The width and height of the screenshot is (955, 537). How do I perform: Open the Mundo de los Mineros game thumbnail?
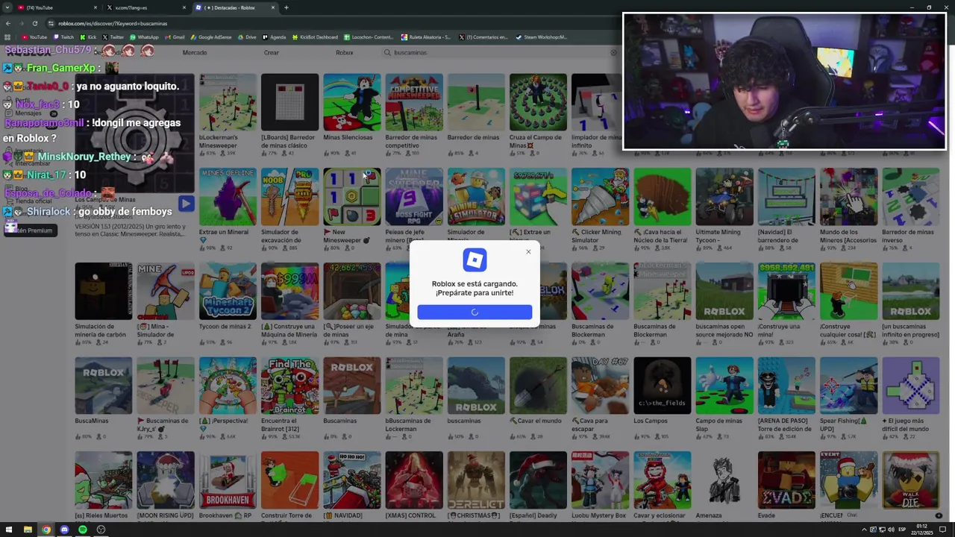848,197
